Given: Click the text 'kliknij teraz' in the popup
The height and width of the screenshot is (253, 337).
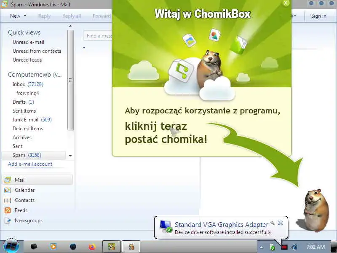Looking at the screenshot, I should coord(156,126).
